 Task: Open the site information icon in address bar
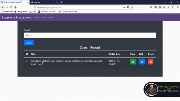(35, 8)
